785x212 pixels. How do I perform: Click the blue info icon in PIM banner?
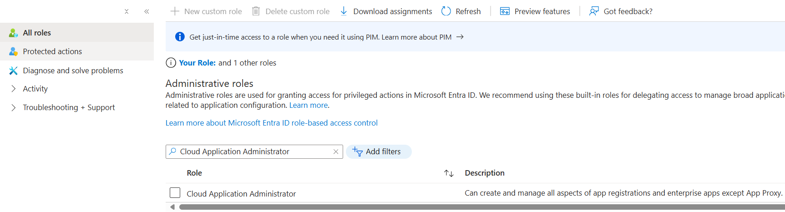[180, 36]
